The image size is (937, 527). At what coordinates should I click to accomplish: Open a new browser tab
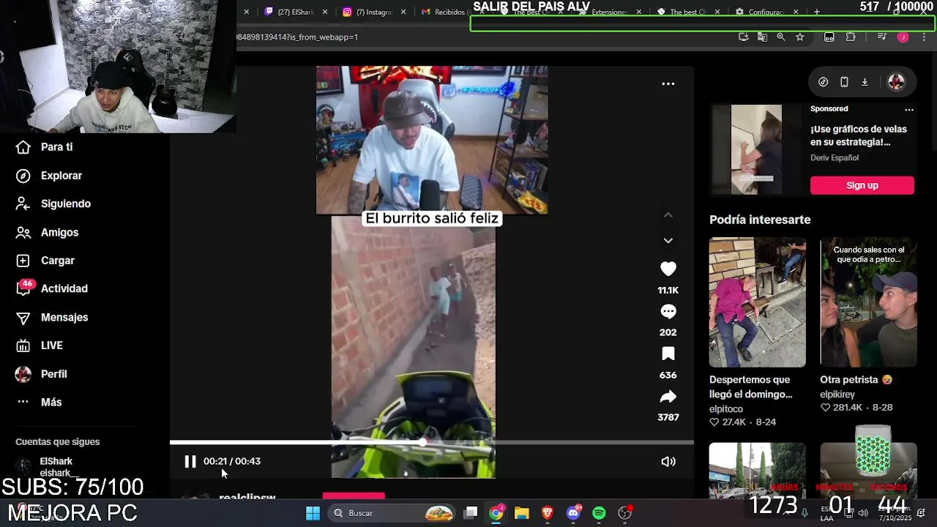click(817, 12)
